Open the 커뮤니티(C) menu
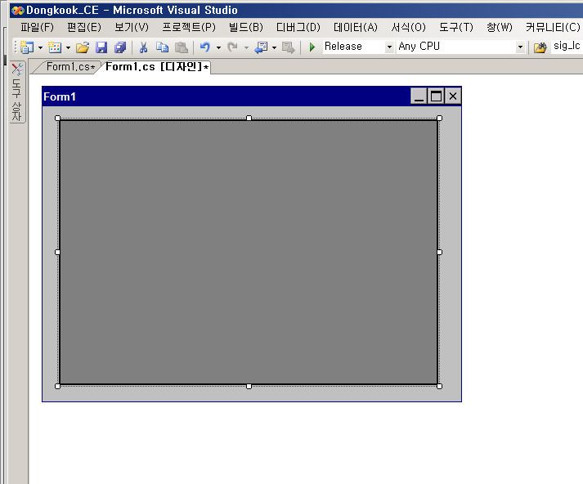This screenshot has height=484, width=583. [553, 28]
